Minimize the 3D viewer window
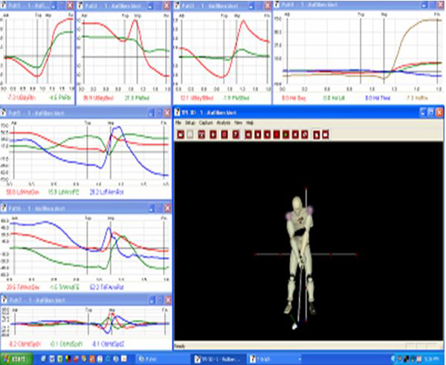Screen dimensions: 446x365 423,112
